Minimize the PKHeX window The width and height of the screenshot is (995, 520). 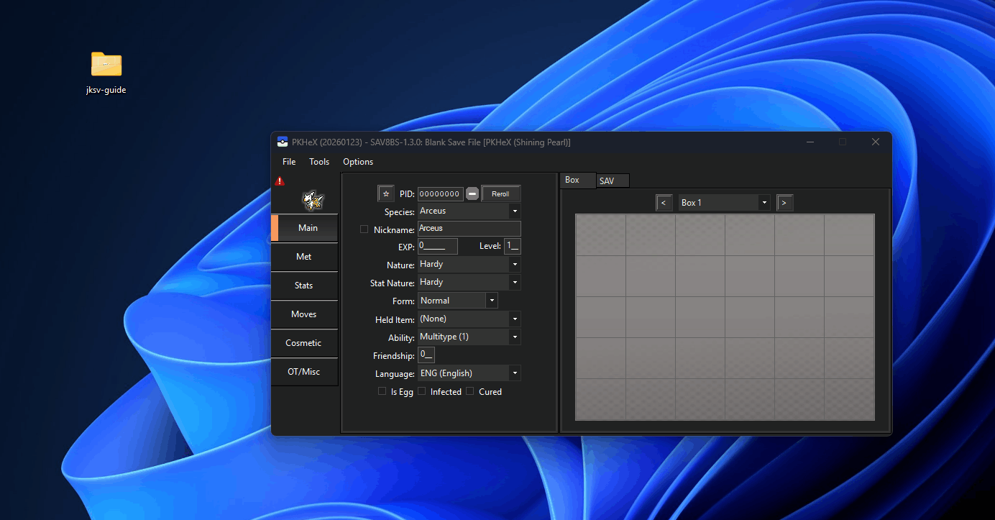[x=810, y=142]
